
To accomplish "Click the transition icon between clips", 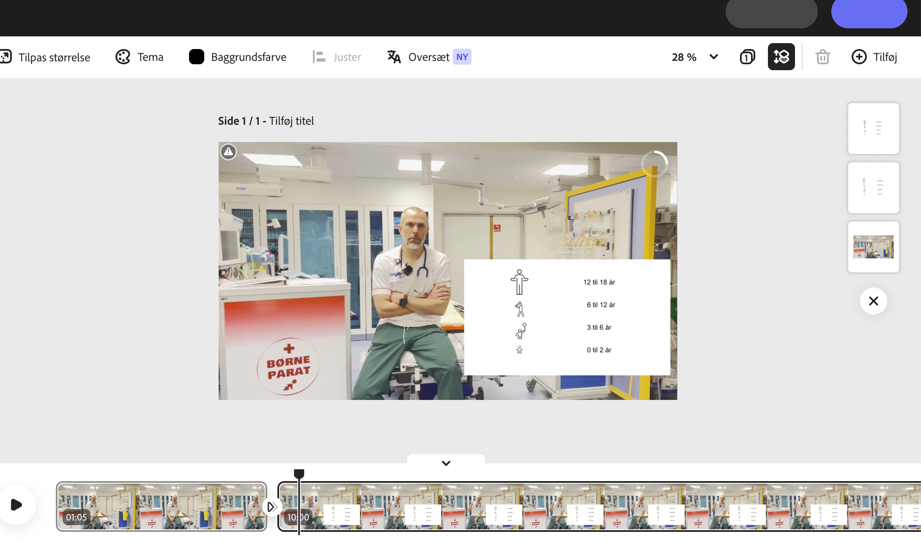I will point(271,506).
